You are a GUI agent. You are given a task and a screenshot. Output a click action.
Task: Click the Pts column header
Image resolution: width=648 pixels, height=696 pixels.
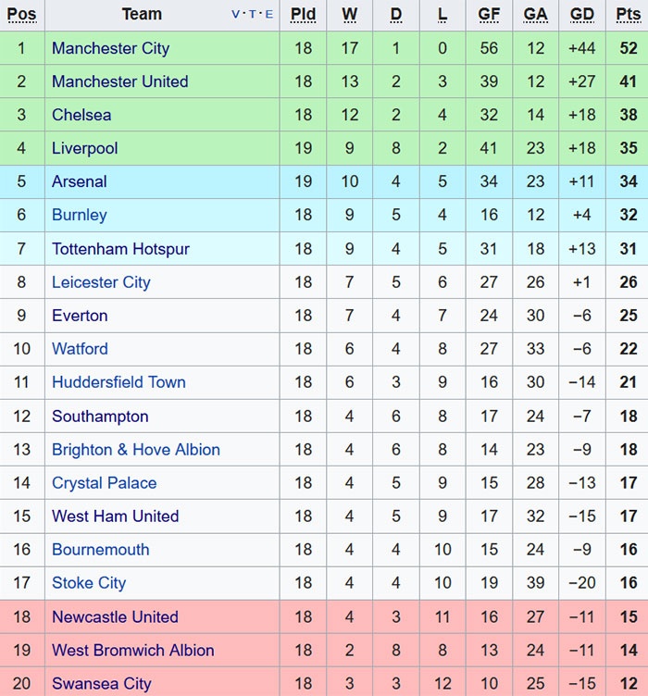tap(628, 14)
